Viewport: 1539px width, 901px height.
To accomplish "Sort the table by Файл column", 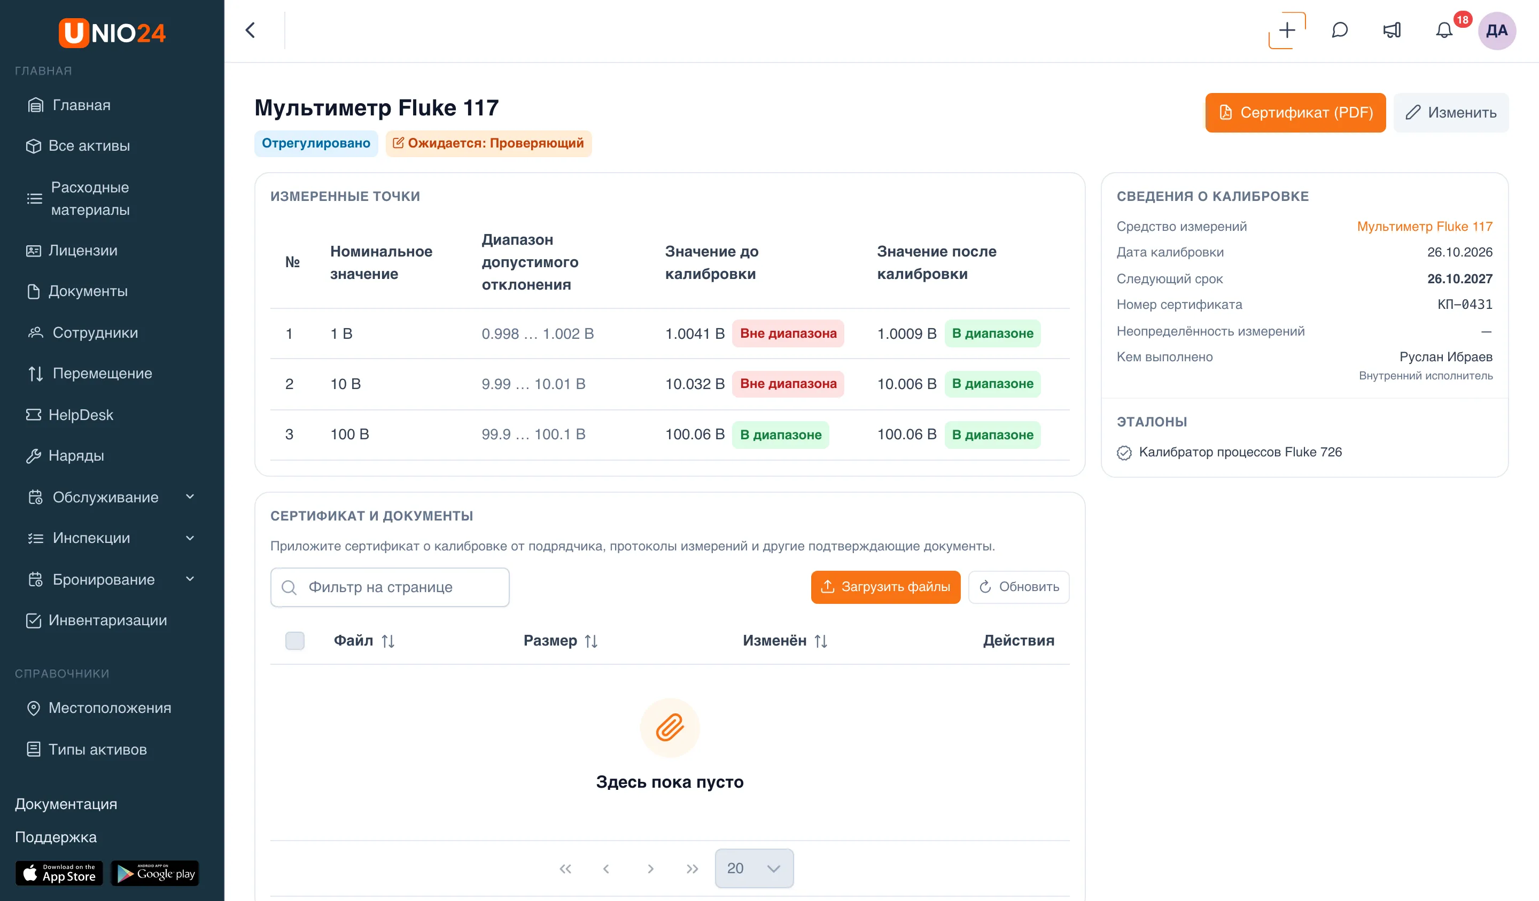I will pyautogui.click(x=364, y=640).
